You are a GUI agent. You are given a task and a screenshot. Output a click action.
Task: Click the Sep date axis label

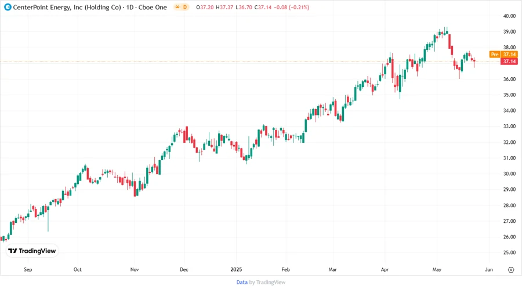(x=28, y=270)
